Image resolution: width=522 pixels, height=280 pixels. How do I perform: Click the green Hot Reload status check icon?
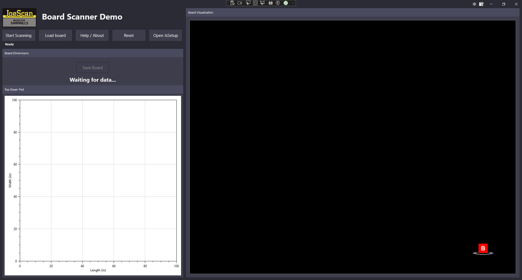pyautogui.click(x=286, y=3)
